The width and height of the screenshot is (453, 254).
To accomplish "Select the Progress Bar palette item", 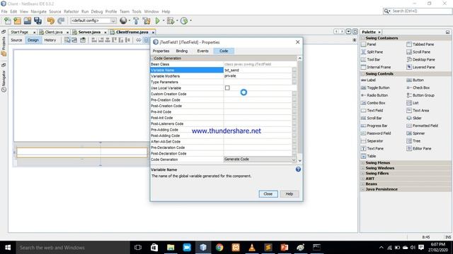I will (374, 126).
